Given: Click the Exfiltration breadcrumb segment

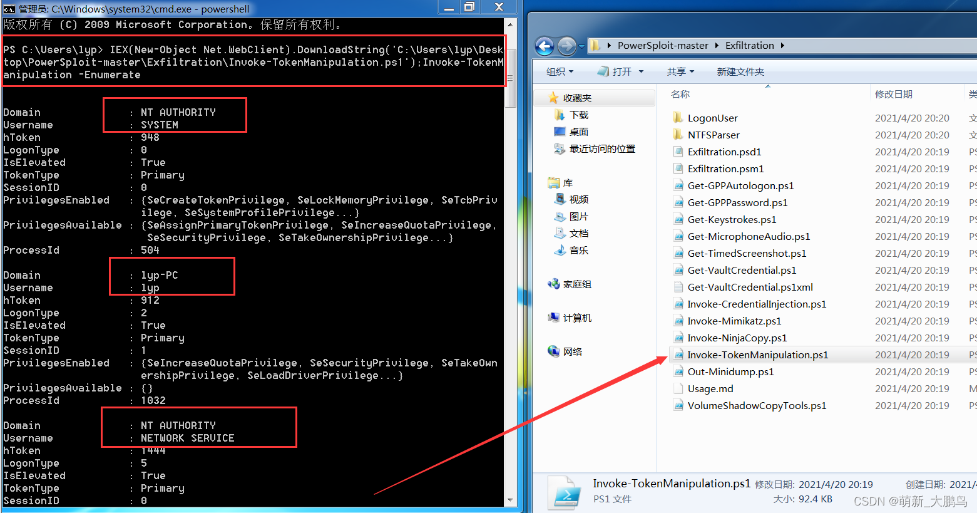Looking at the screenshot, I should [750, 46].
